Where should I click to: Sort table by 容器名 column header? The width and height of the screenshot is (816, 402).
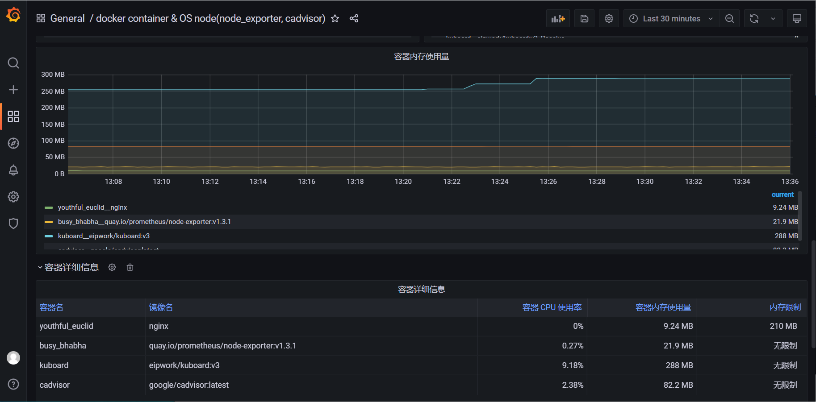(x=51, y=307)
